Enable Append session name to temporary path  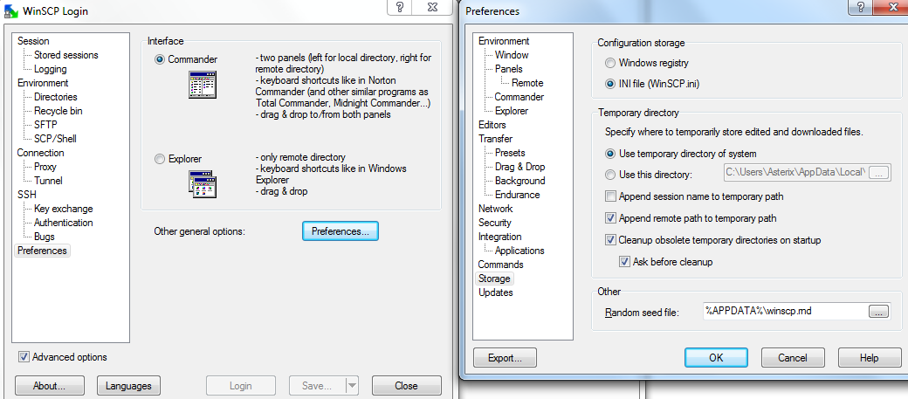(610, 196)
